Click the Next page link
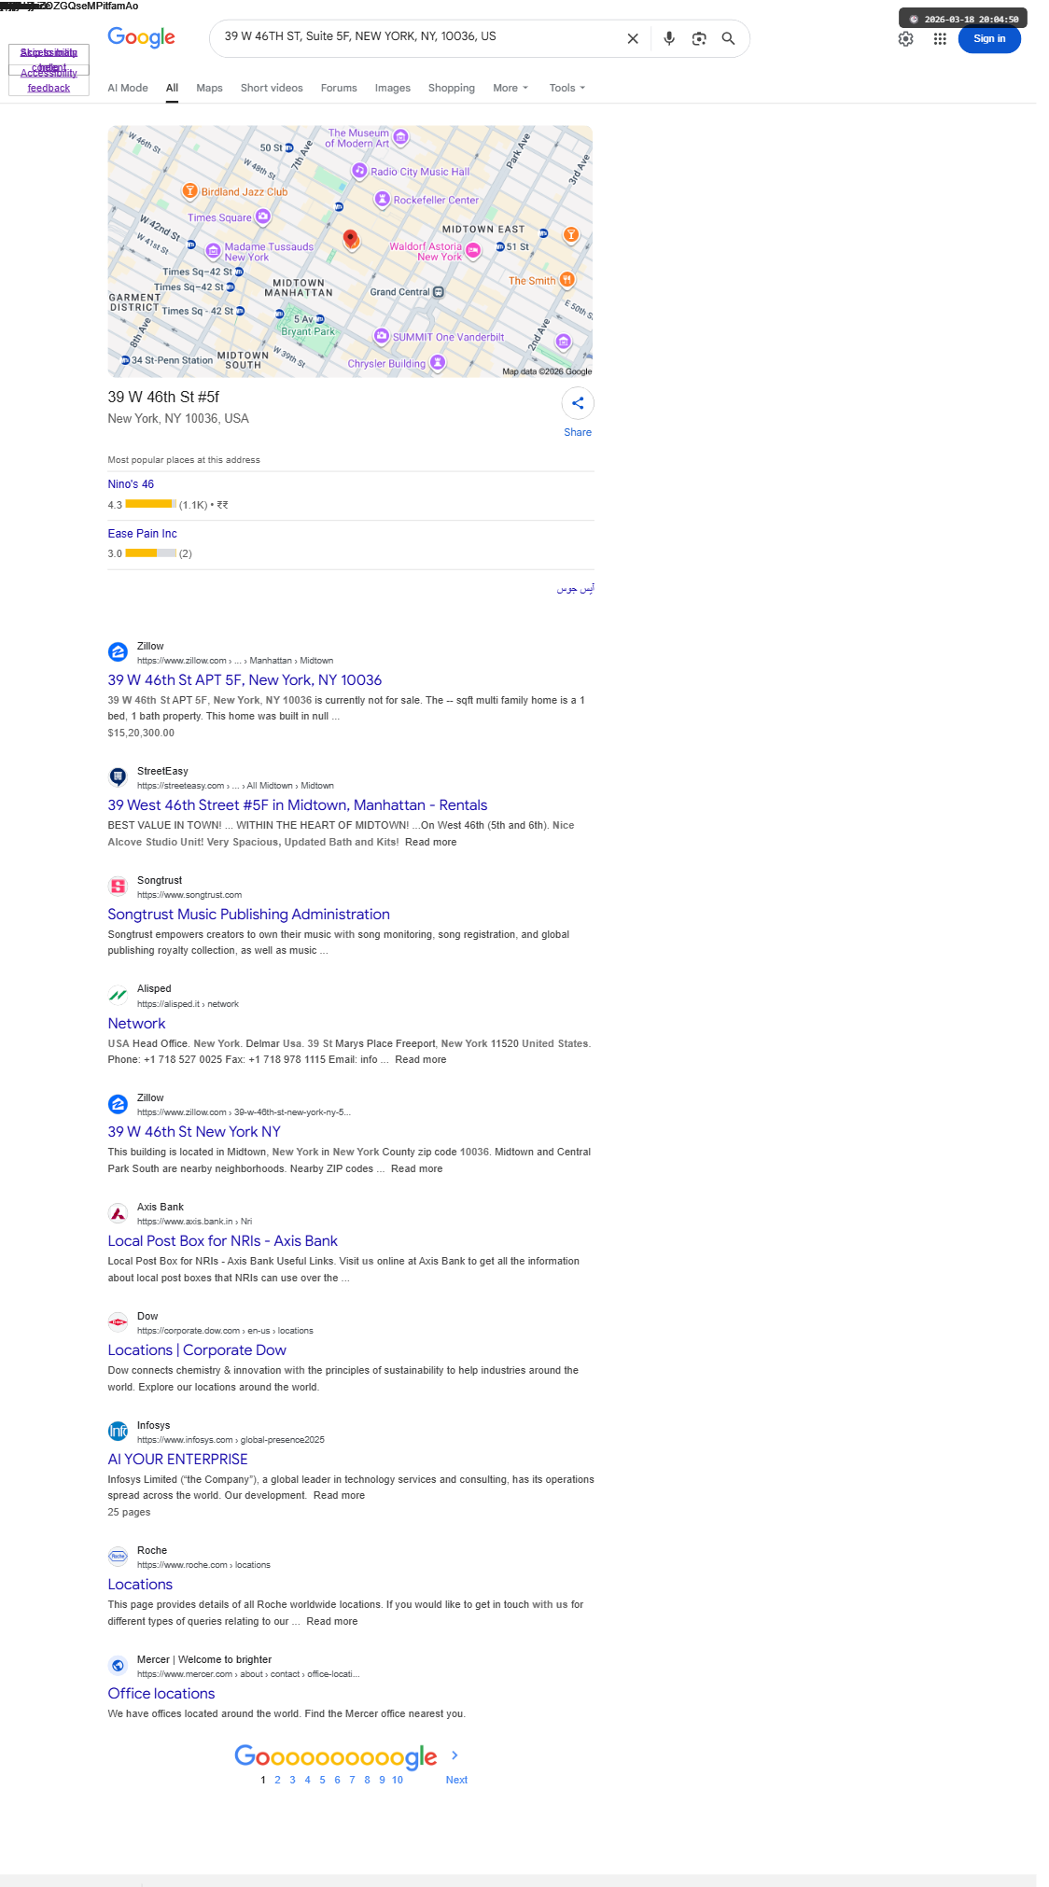 tap(456, 1780)
